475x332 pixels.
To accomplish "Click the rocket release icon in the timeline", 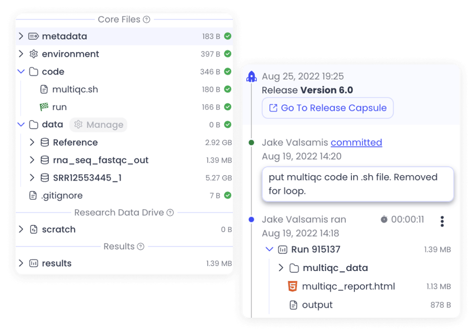I will point(252,76).
